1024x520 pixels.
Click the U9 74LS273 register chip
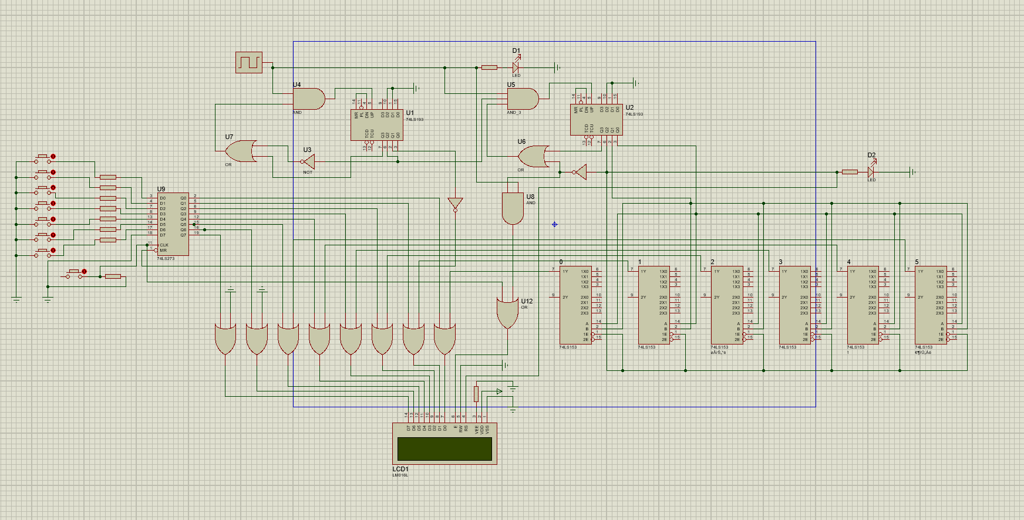(173, 224)
